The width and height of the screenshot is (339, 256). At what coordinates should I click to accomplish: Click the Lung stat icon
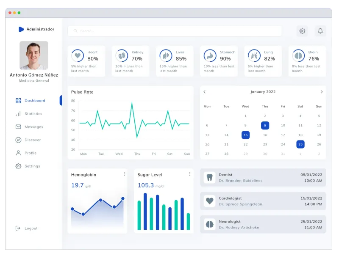coord(254,56)
